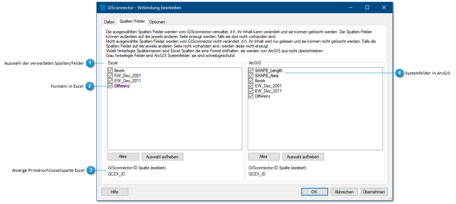Viewport: 456px width, 204px height.
Task: Click the GISconnector app icon in the title bar
Action: click(103, 7)
